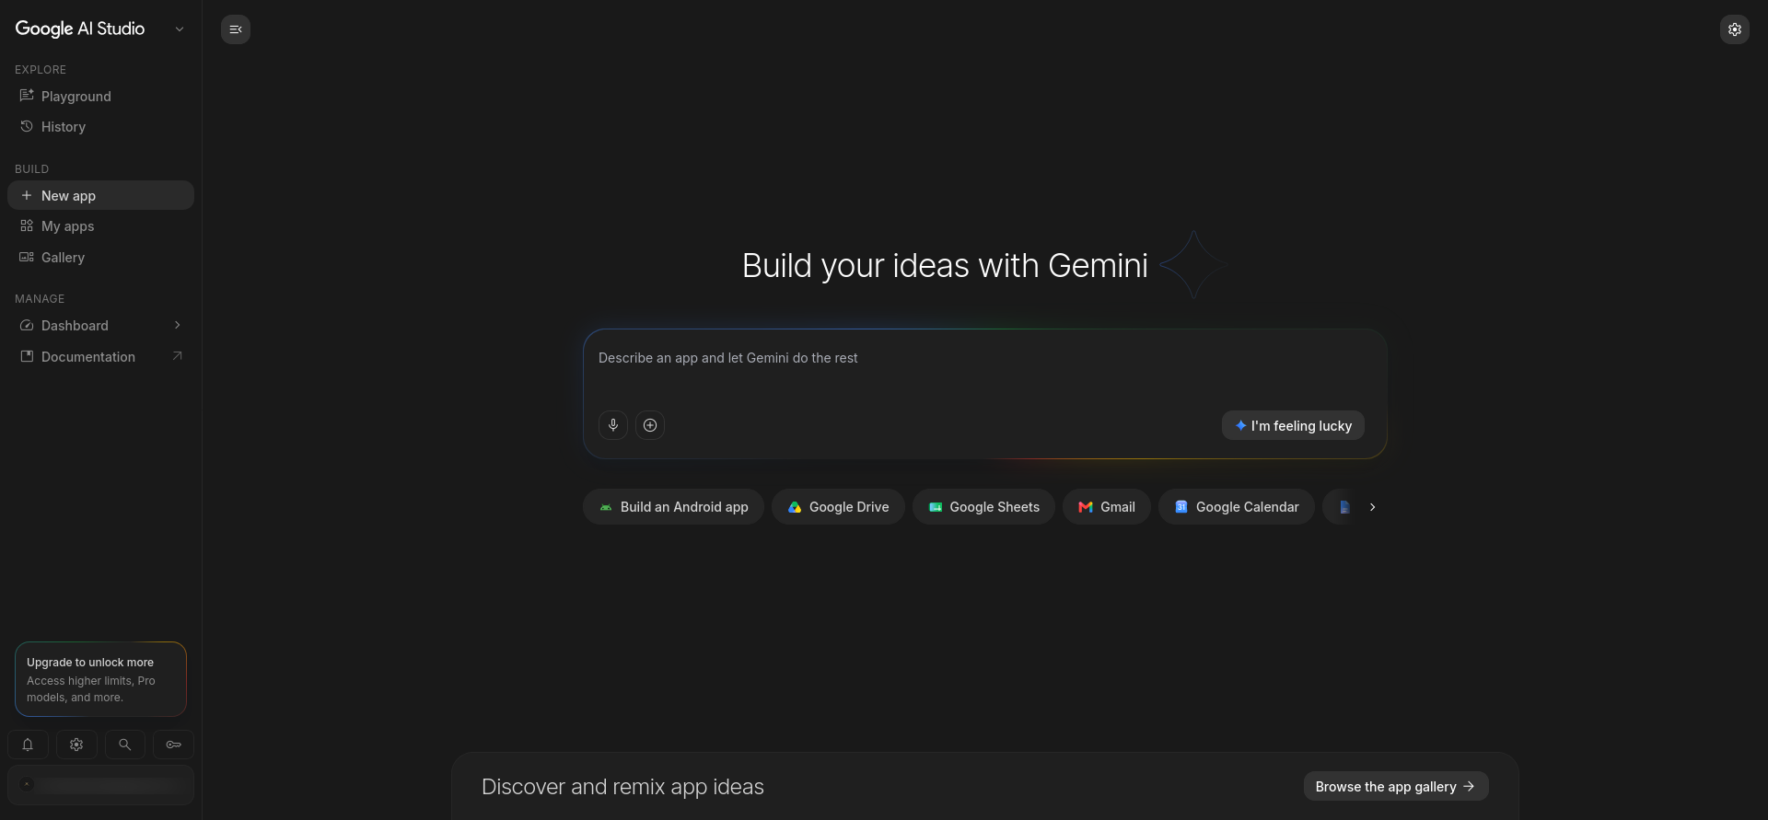1768x820 pixels.
Task: Expand the Dashboard chevron arrow
Action: pyautogui.click(x=178, y=325)
